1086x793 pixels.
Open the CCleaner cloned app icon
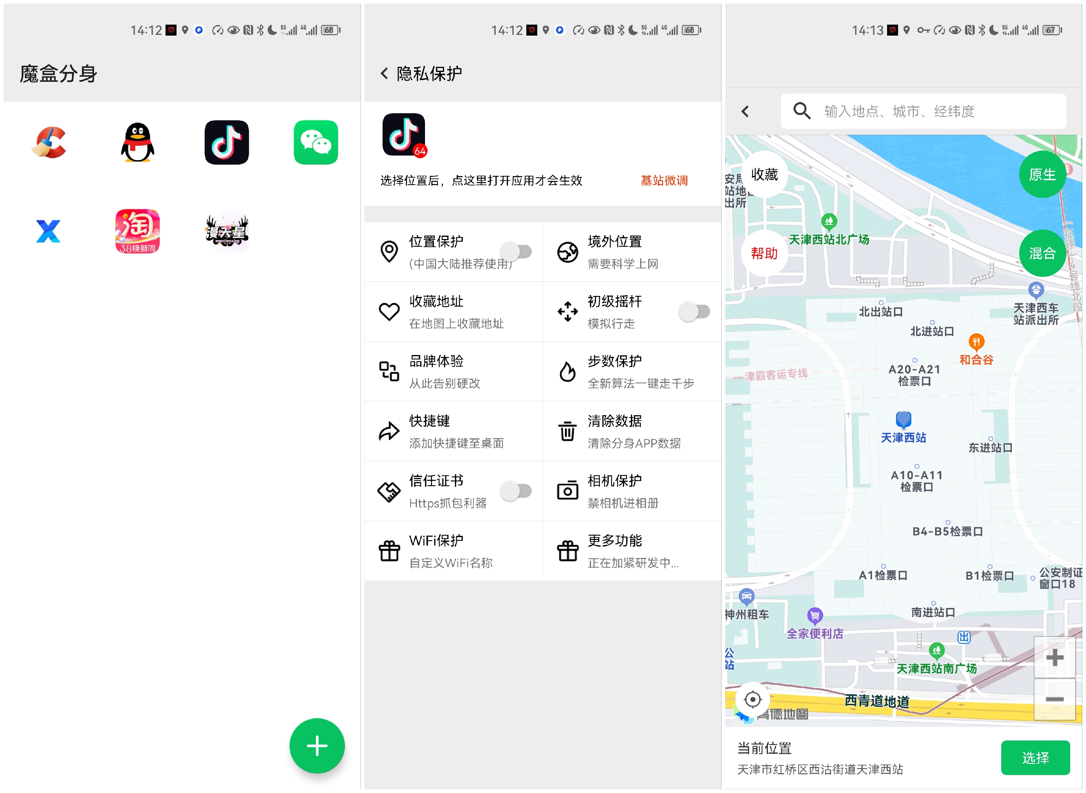coord(48,142)
